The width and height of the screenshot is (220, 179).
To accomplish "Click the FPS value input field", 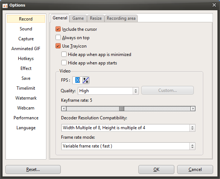I will click(78, 80).
